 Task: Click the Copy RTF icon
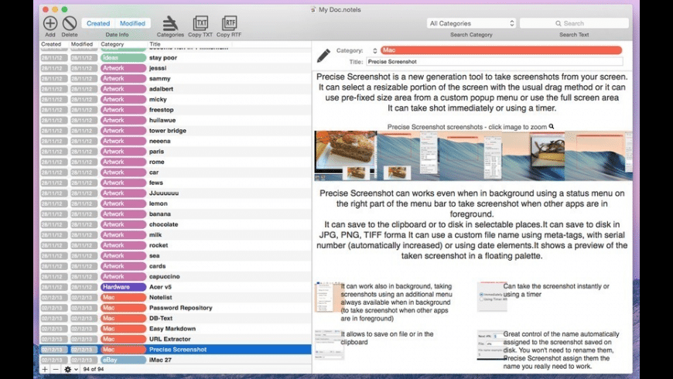[229, 23]
